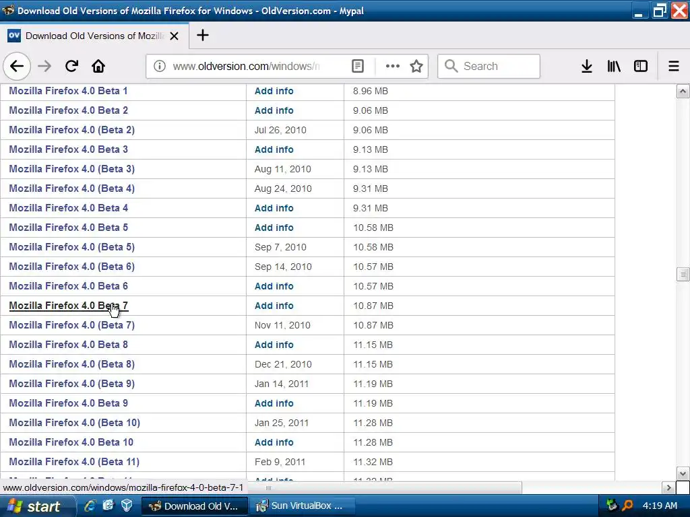690x517 pixels.
Task: Click Add info for Beta 4 row
Action: point(274,208)
